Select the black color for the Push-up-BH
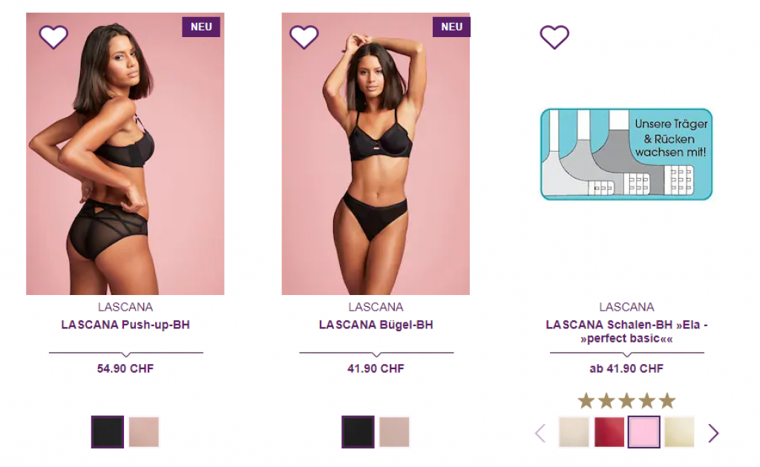760x467 pixels. [108, 431]
